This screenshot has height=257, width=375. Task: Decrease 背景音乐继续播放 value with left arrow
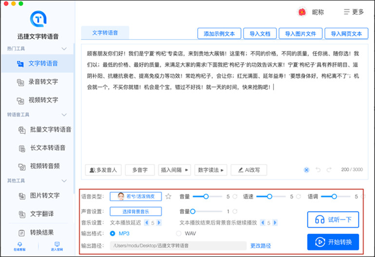262,223
